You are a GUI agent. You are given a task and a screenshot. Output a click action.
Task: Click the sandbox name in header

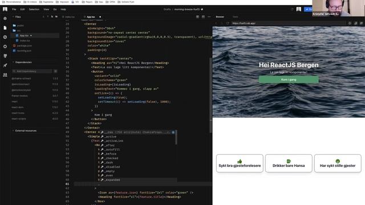click(x=187, y=9)
